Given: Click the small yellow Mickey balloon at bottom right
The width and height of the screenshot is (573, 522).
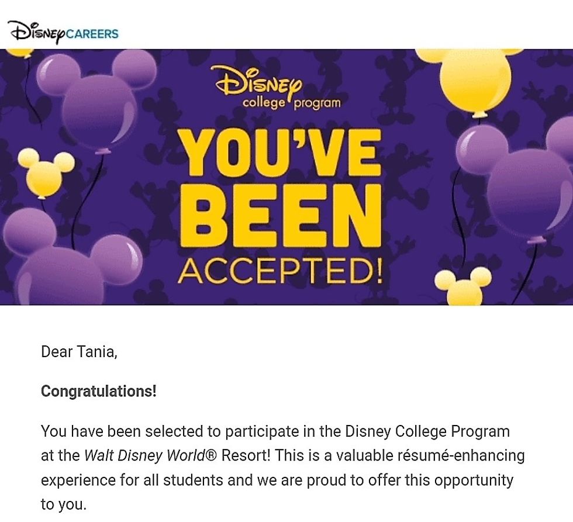Looking at the screenshot, I should click(464, 288).
